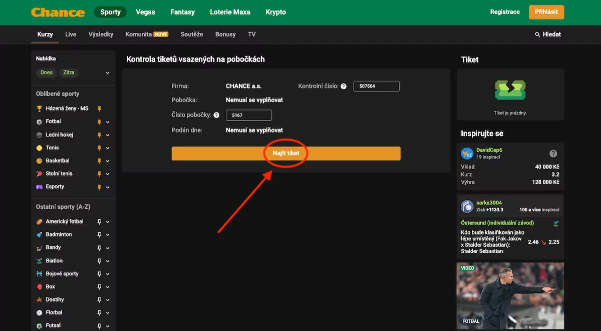This screenshot has width=601, height=331.
Task: Expand the Basketbal sport category
Action: (107, 160)
